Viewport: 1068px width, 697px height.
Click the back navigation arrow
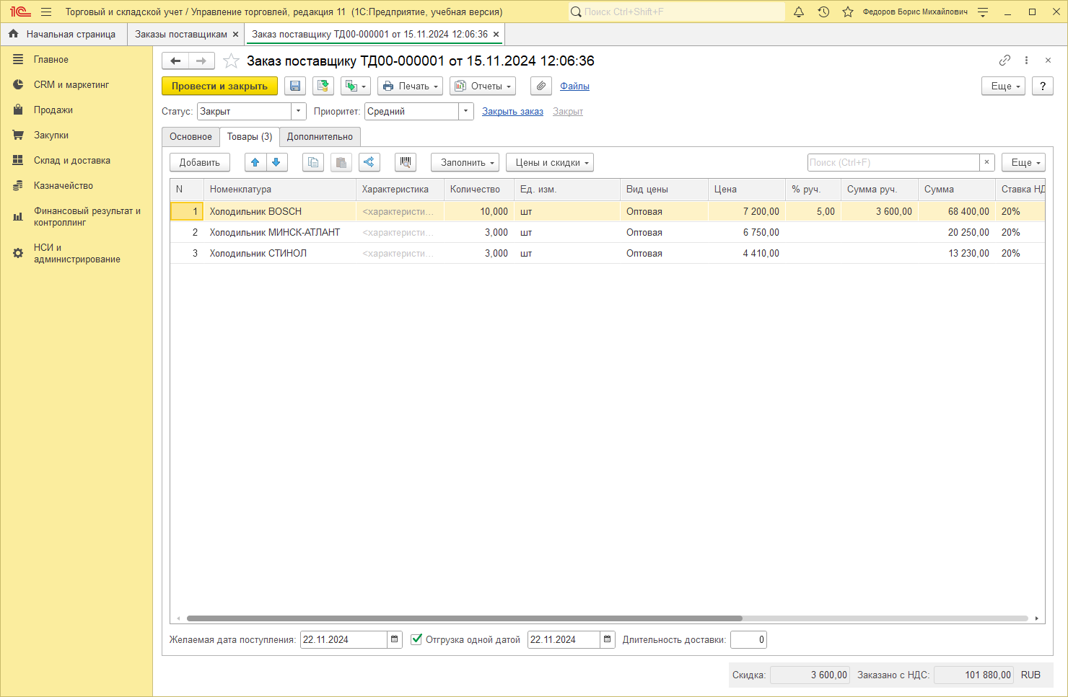pyautogui.click(x=175, y=61)
